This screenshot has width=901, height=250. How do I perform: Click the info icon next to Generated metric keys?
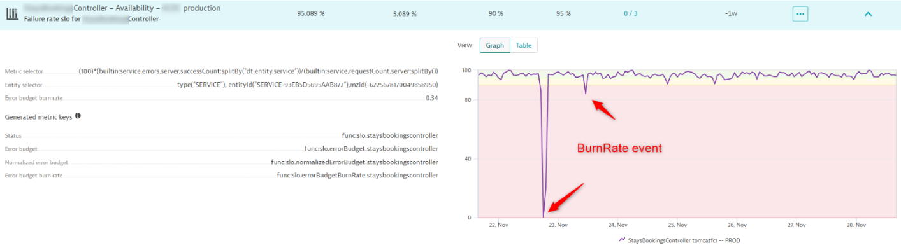point(78,116)
